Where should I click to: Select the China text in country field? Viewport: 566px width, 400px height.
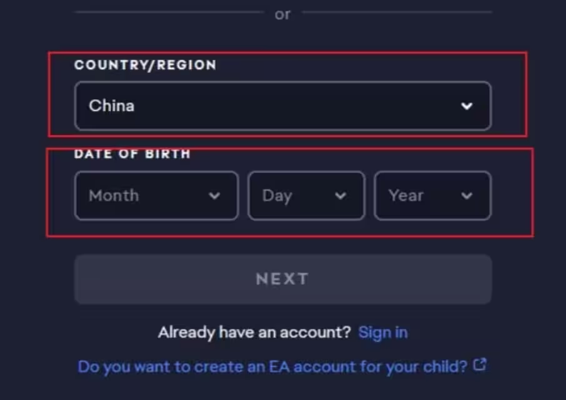(x=112, y=105)
